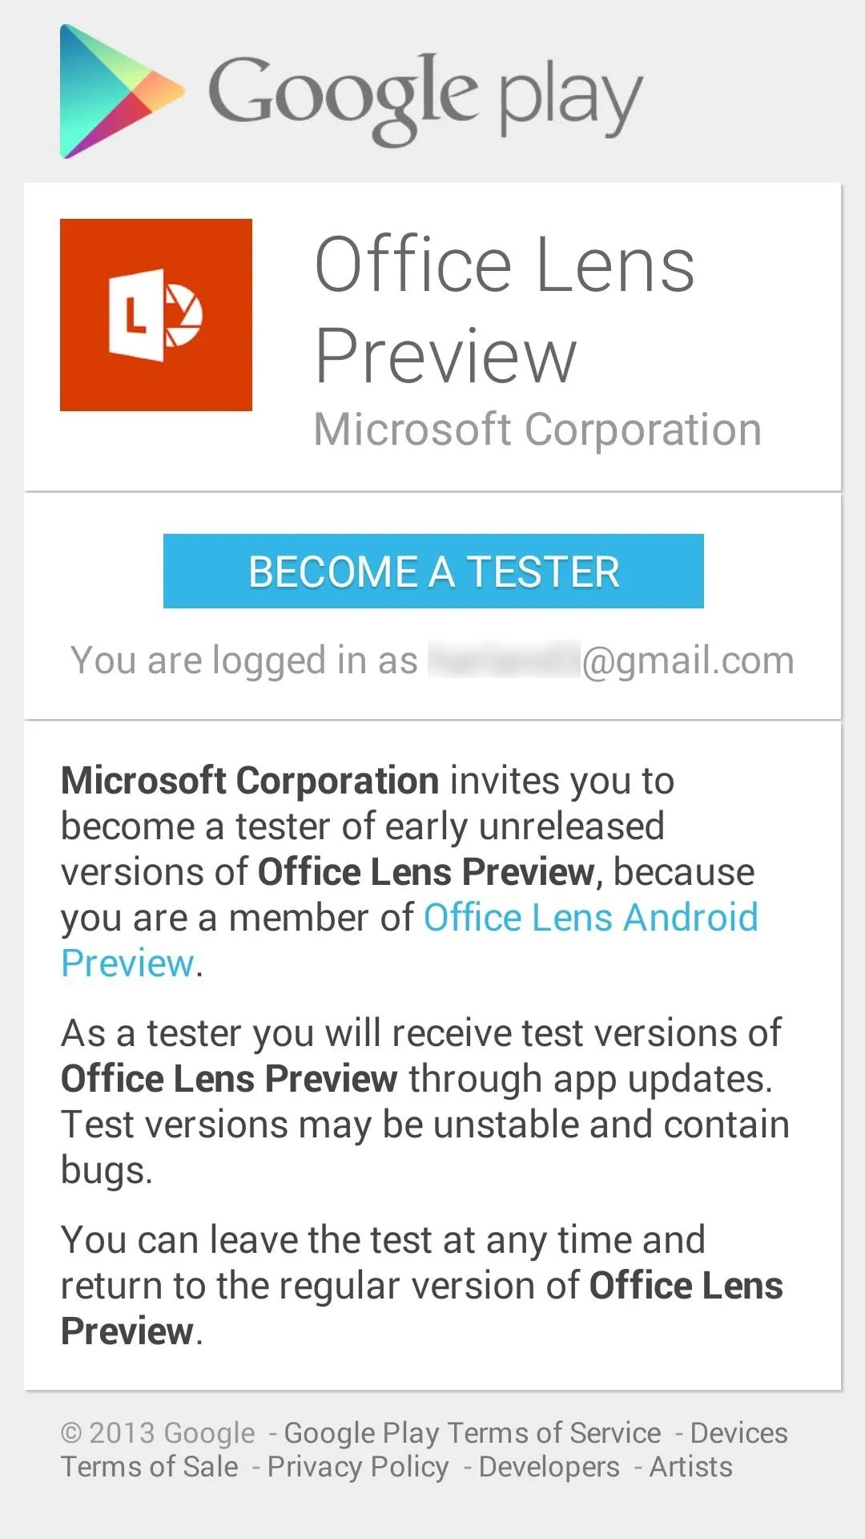Tap the blue BECOME A TESTER button

pyautogui.click(x=433, y=571)
